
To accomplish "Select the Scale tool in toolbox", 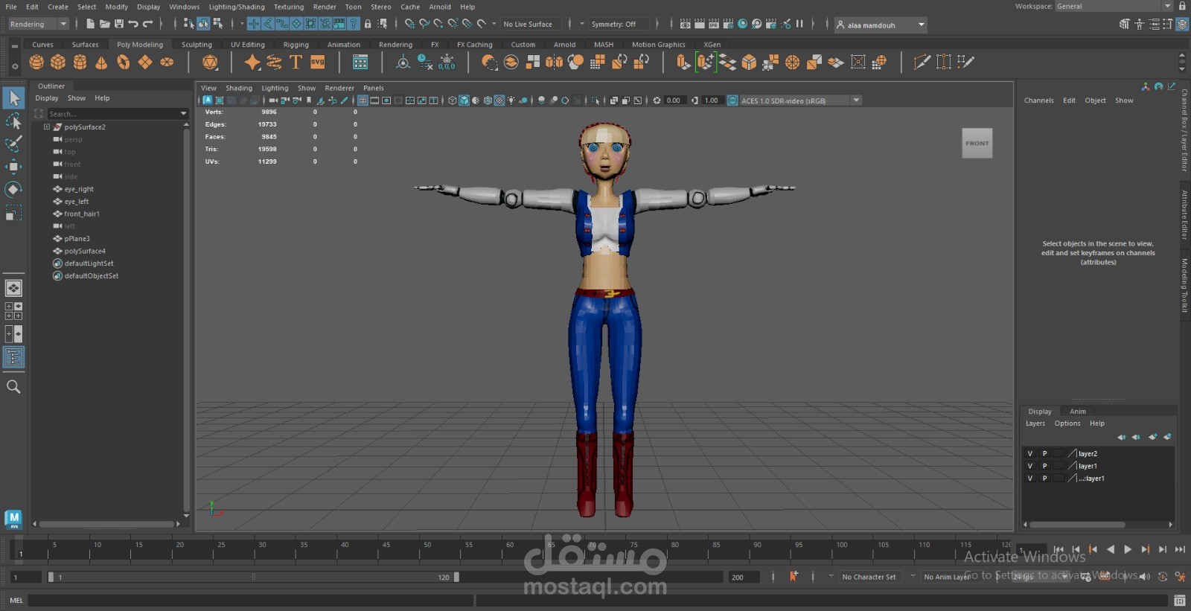I will coord(13,214).
